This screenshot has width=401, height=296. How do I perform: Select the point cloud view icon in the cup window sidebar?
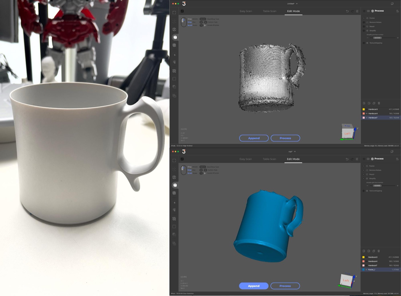pos(174,169)
